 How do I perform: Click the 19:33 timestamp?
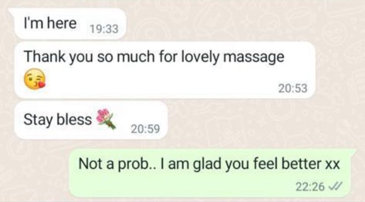tap(104, 29)
